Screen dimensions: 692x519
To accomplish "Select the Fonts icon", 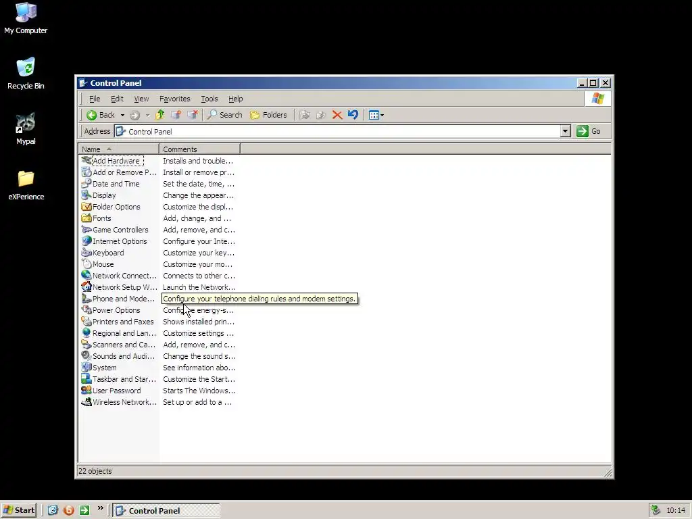I will coord(86,218).
